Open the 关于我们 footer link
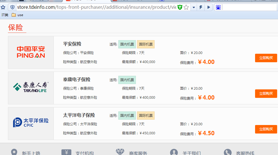 (192, 153)
